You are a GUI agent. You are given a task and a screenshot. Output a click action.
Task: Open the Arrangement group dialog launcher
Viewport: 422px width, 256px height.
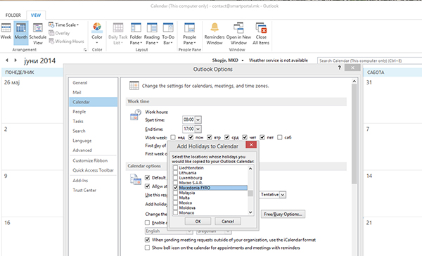click(85, 50)
